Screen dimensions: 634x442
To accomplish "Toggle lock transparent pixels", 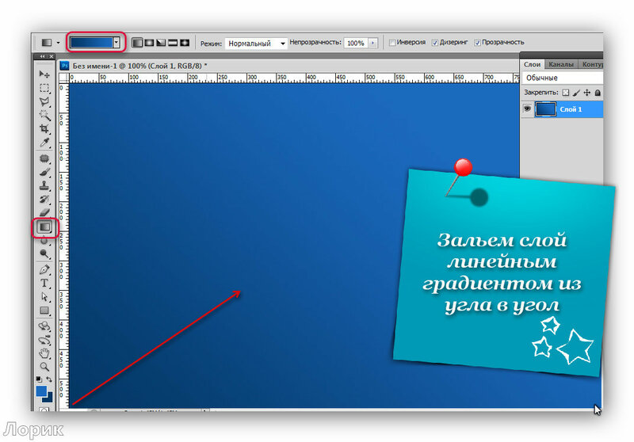I will pyautogui.click(x=566, y=93).
